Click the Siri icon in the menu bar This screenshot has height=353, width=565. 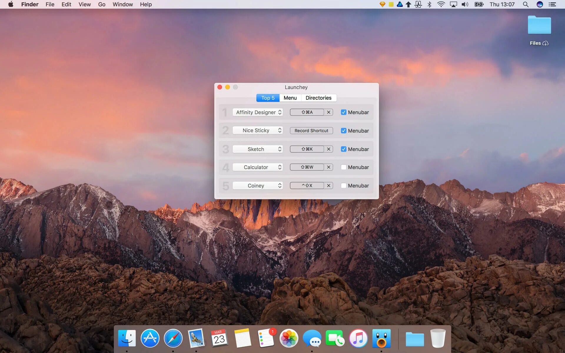[x=539, y=4]
